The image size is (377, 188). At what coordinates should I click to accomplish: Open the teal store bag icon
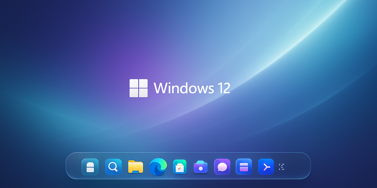click(x=180, y=167)
